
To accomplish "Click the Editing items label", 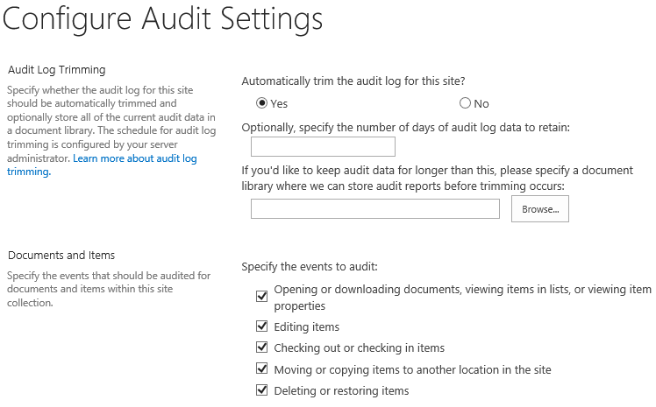I will pyautogui.click(x=307, y=326).
